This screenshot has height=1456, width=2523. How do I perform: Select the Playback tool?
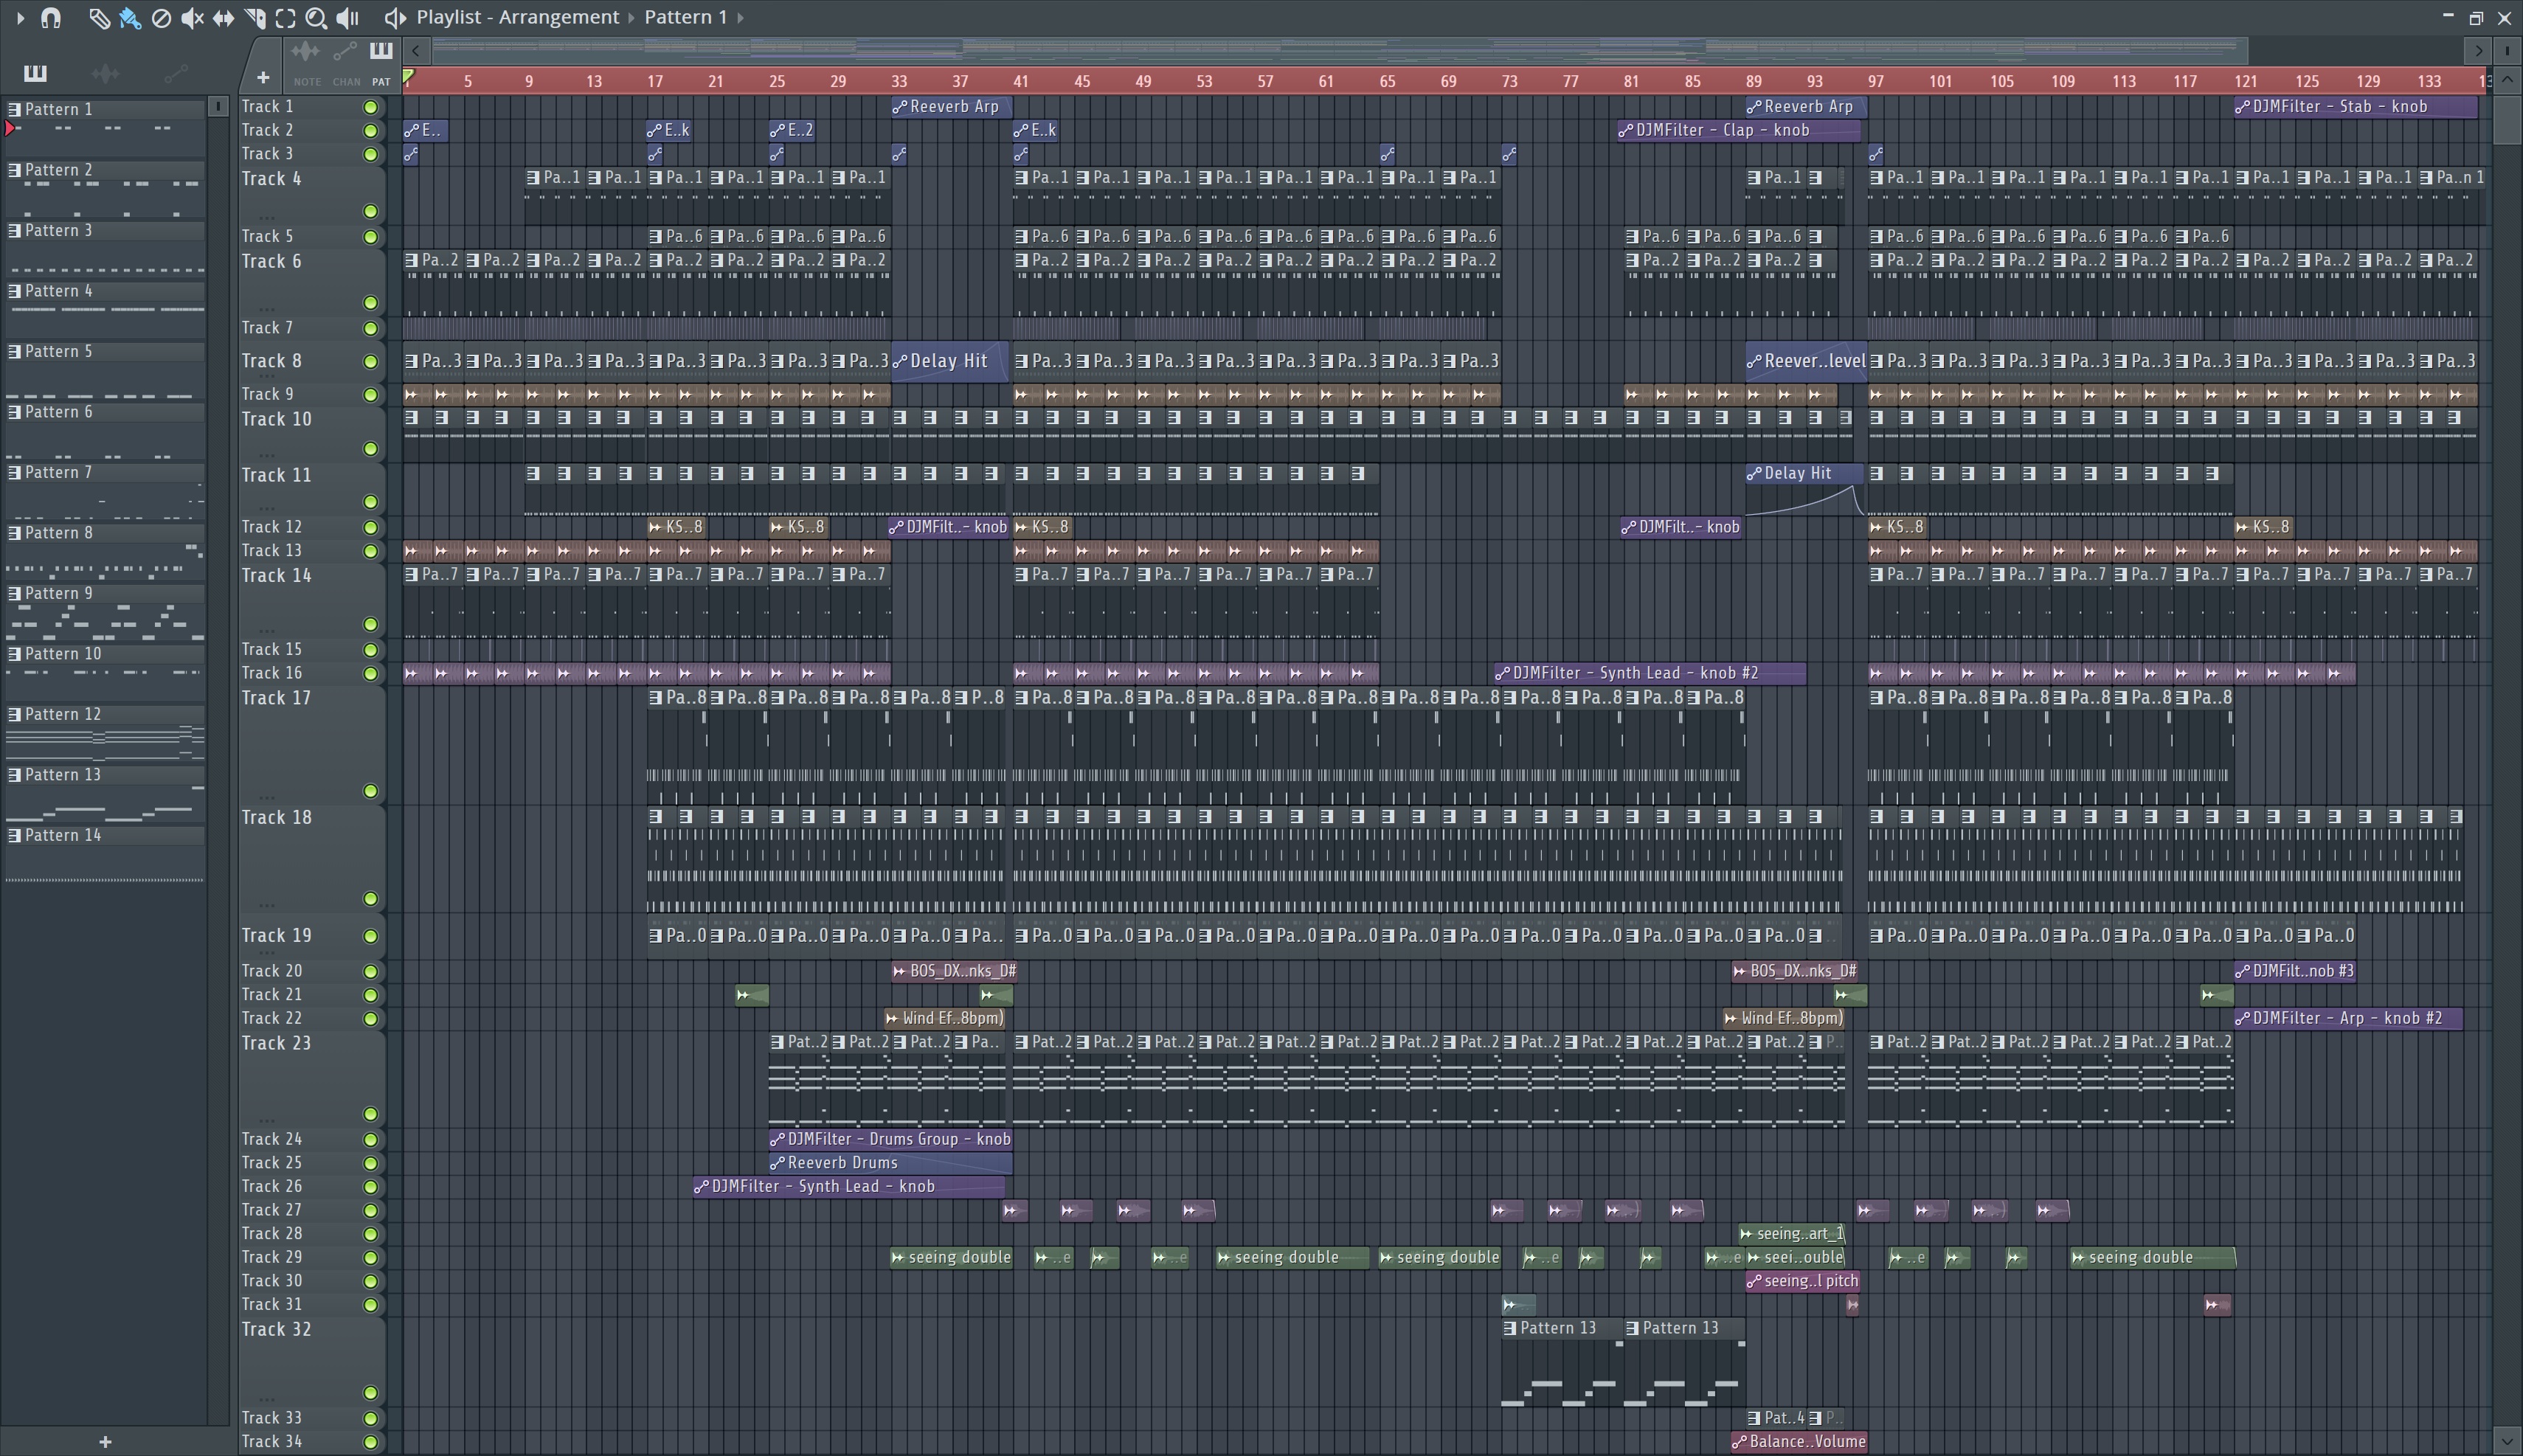[347, 17]
